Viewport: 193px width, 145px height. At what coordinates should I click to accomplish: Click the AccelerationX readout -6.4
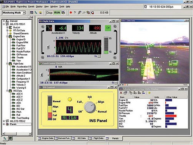(61, 28)
